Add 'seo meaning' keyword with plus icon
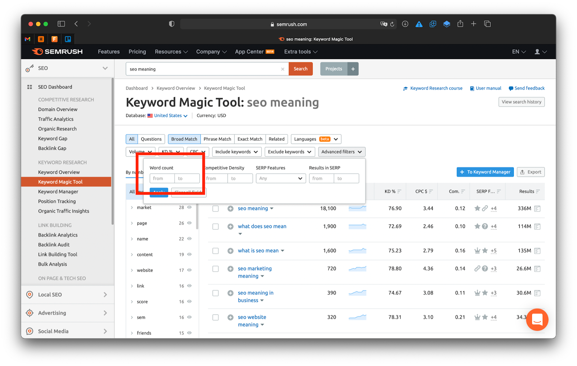This screenshot has width=577, height=366. [230, 209]
